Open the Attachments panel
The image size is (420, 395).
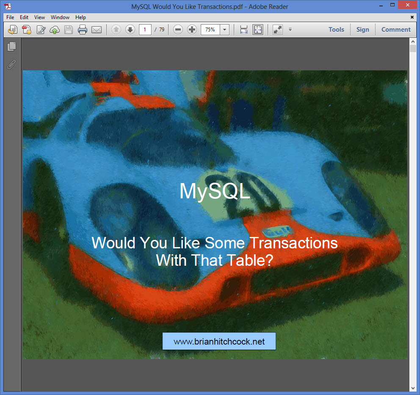(x=11, y=64)
